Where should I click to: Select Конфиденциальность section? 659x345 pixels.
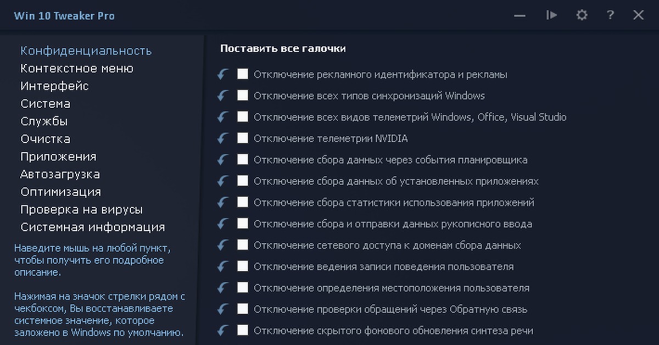(86, 51)
